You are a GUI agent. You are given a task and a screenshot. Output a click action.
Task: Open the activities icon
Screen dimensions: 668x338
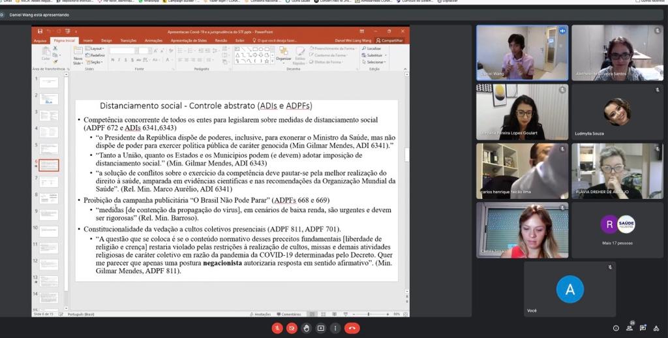coord(656,328)
